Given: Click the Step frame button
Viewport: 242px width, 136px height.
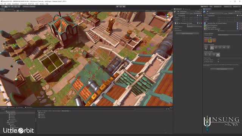Looking at the screenshot, I should point(124,7).
